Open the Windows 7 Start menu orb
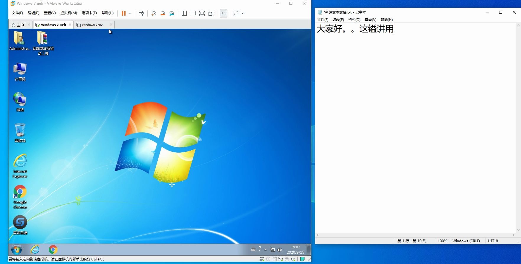This screenshot has width=521, height=264. tap(17, 250)
